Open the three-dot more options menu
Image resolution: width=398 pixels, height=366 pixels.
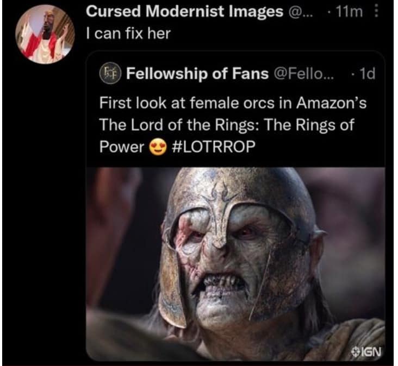point(374,11)
